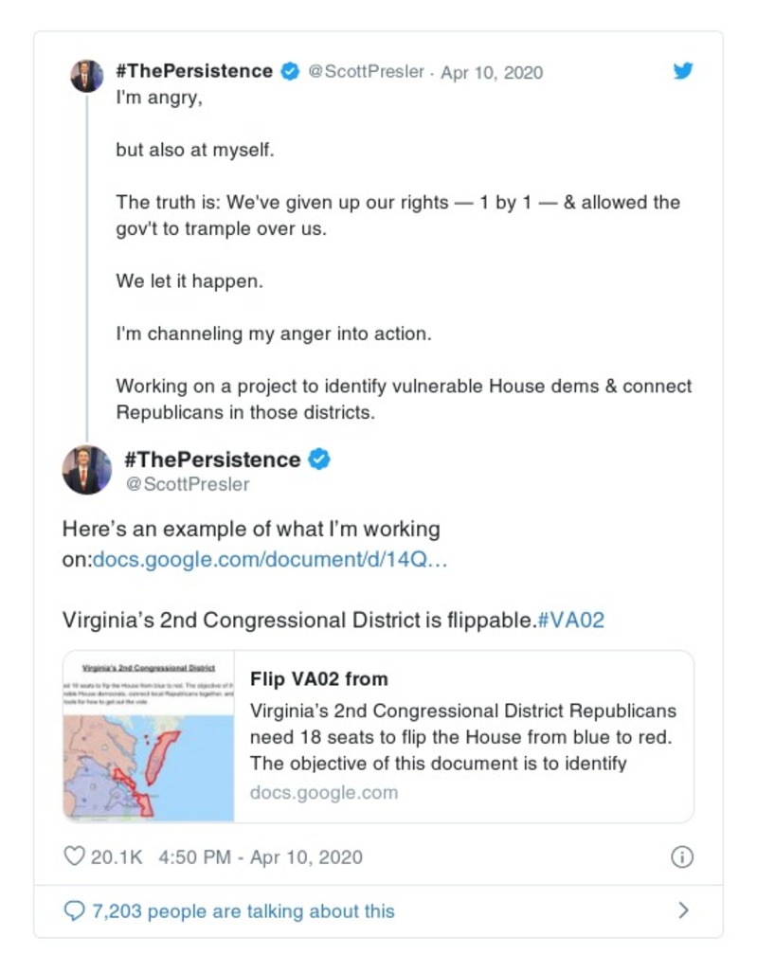757x973 pixels.
Task: Click the Twitter bird logo
Action: coord(683,71)
